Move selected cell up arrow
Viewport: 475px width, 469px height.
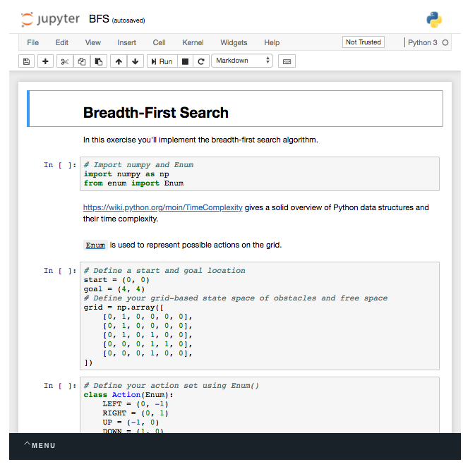click(119, 61)
